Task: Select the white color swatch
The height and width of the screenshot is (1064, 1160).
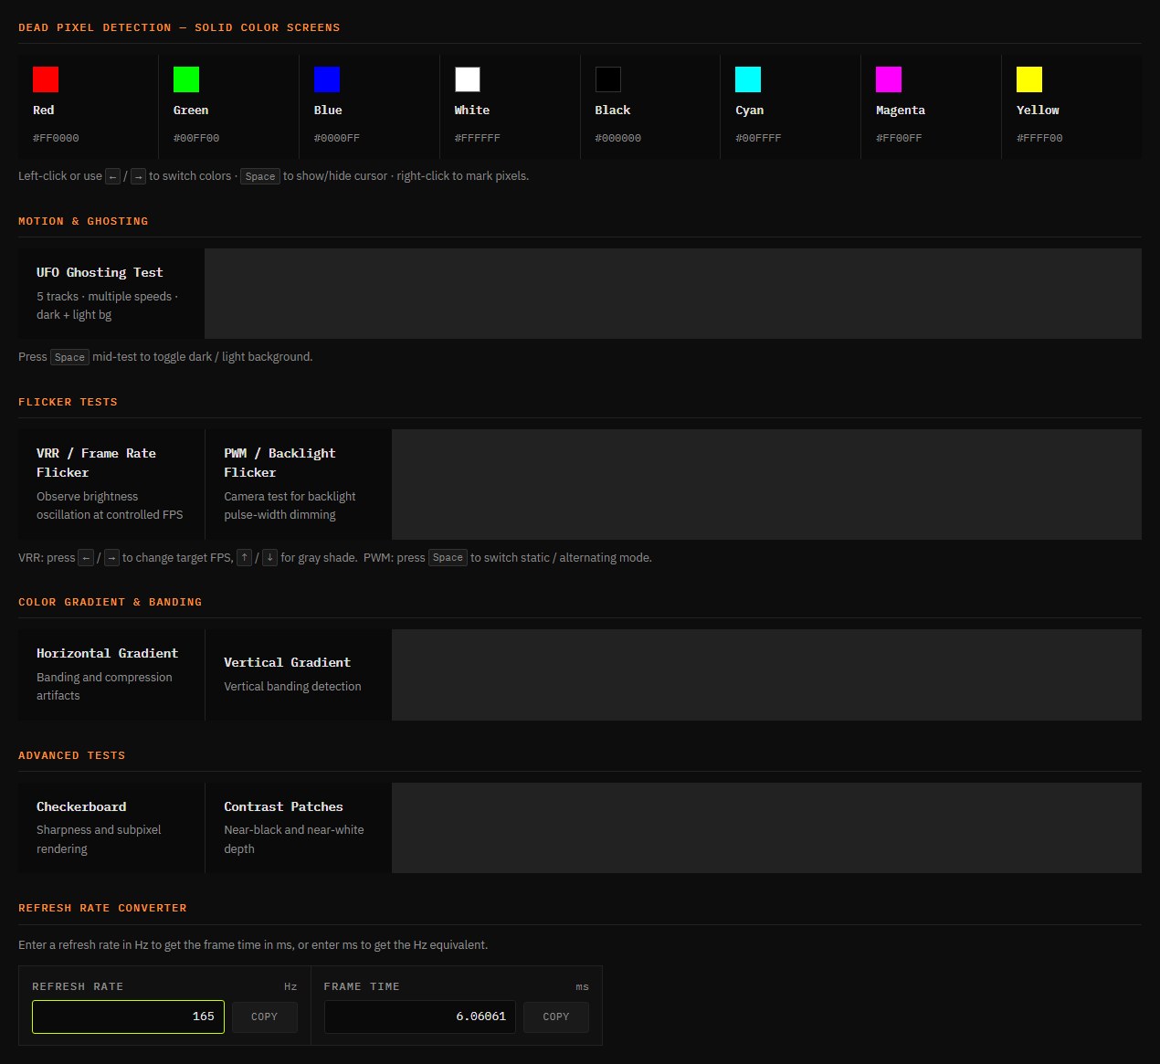Action: 468,79
